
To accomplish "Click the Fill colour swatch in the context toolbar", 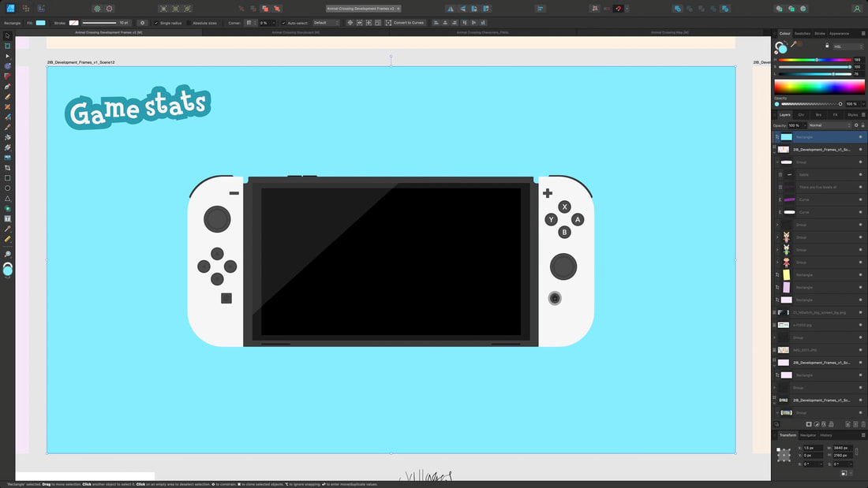I will [x=40, y=23].
